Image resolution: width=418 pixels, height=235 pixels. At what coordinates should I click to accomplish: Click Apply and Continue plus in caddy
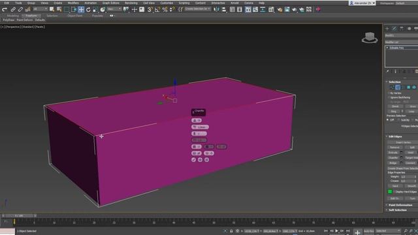201,160
